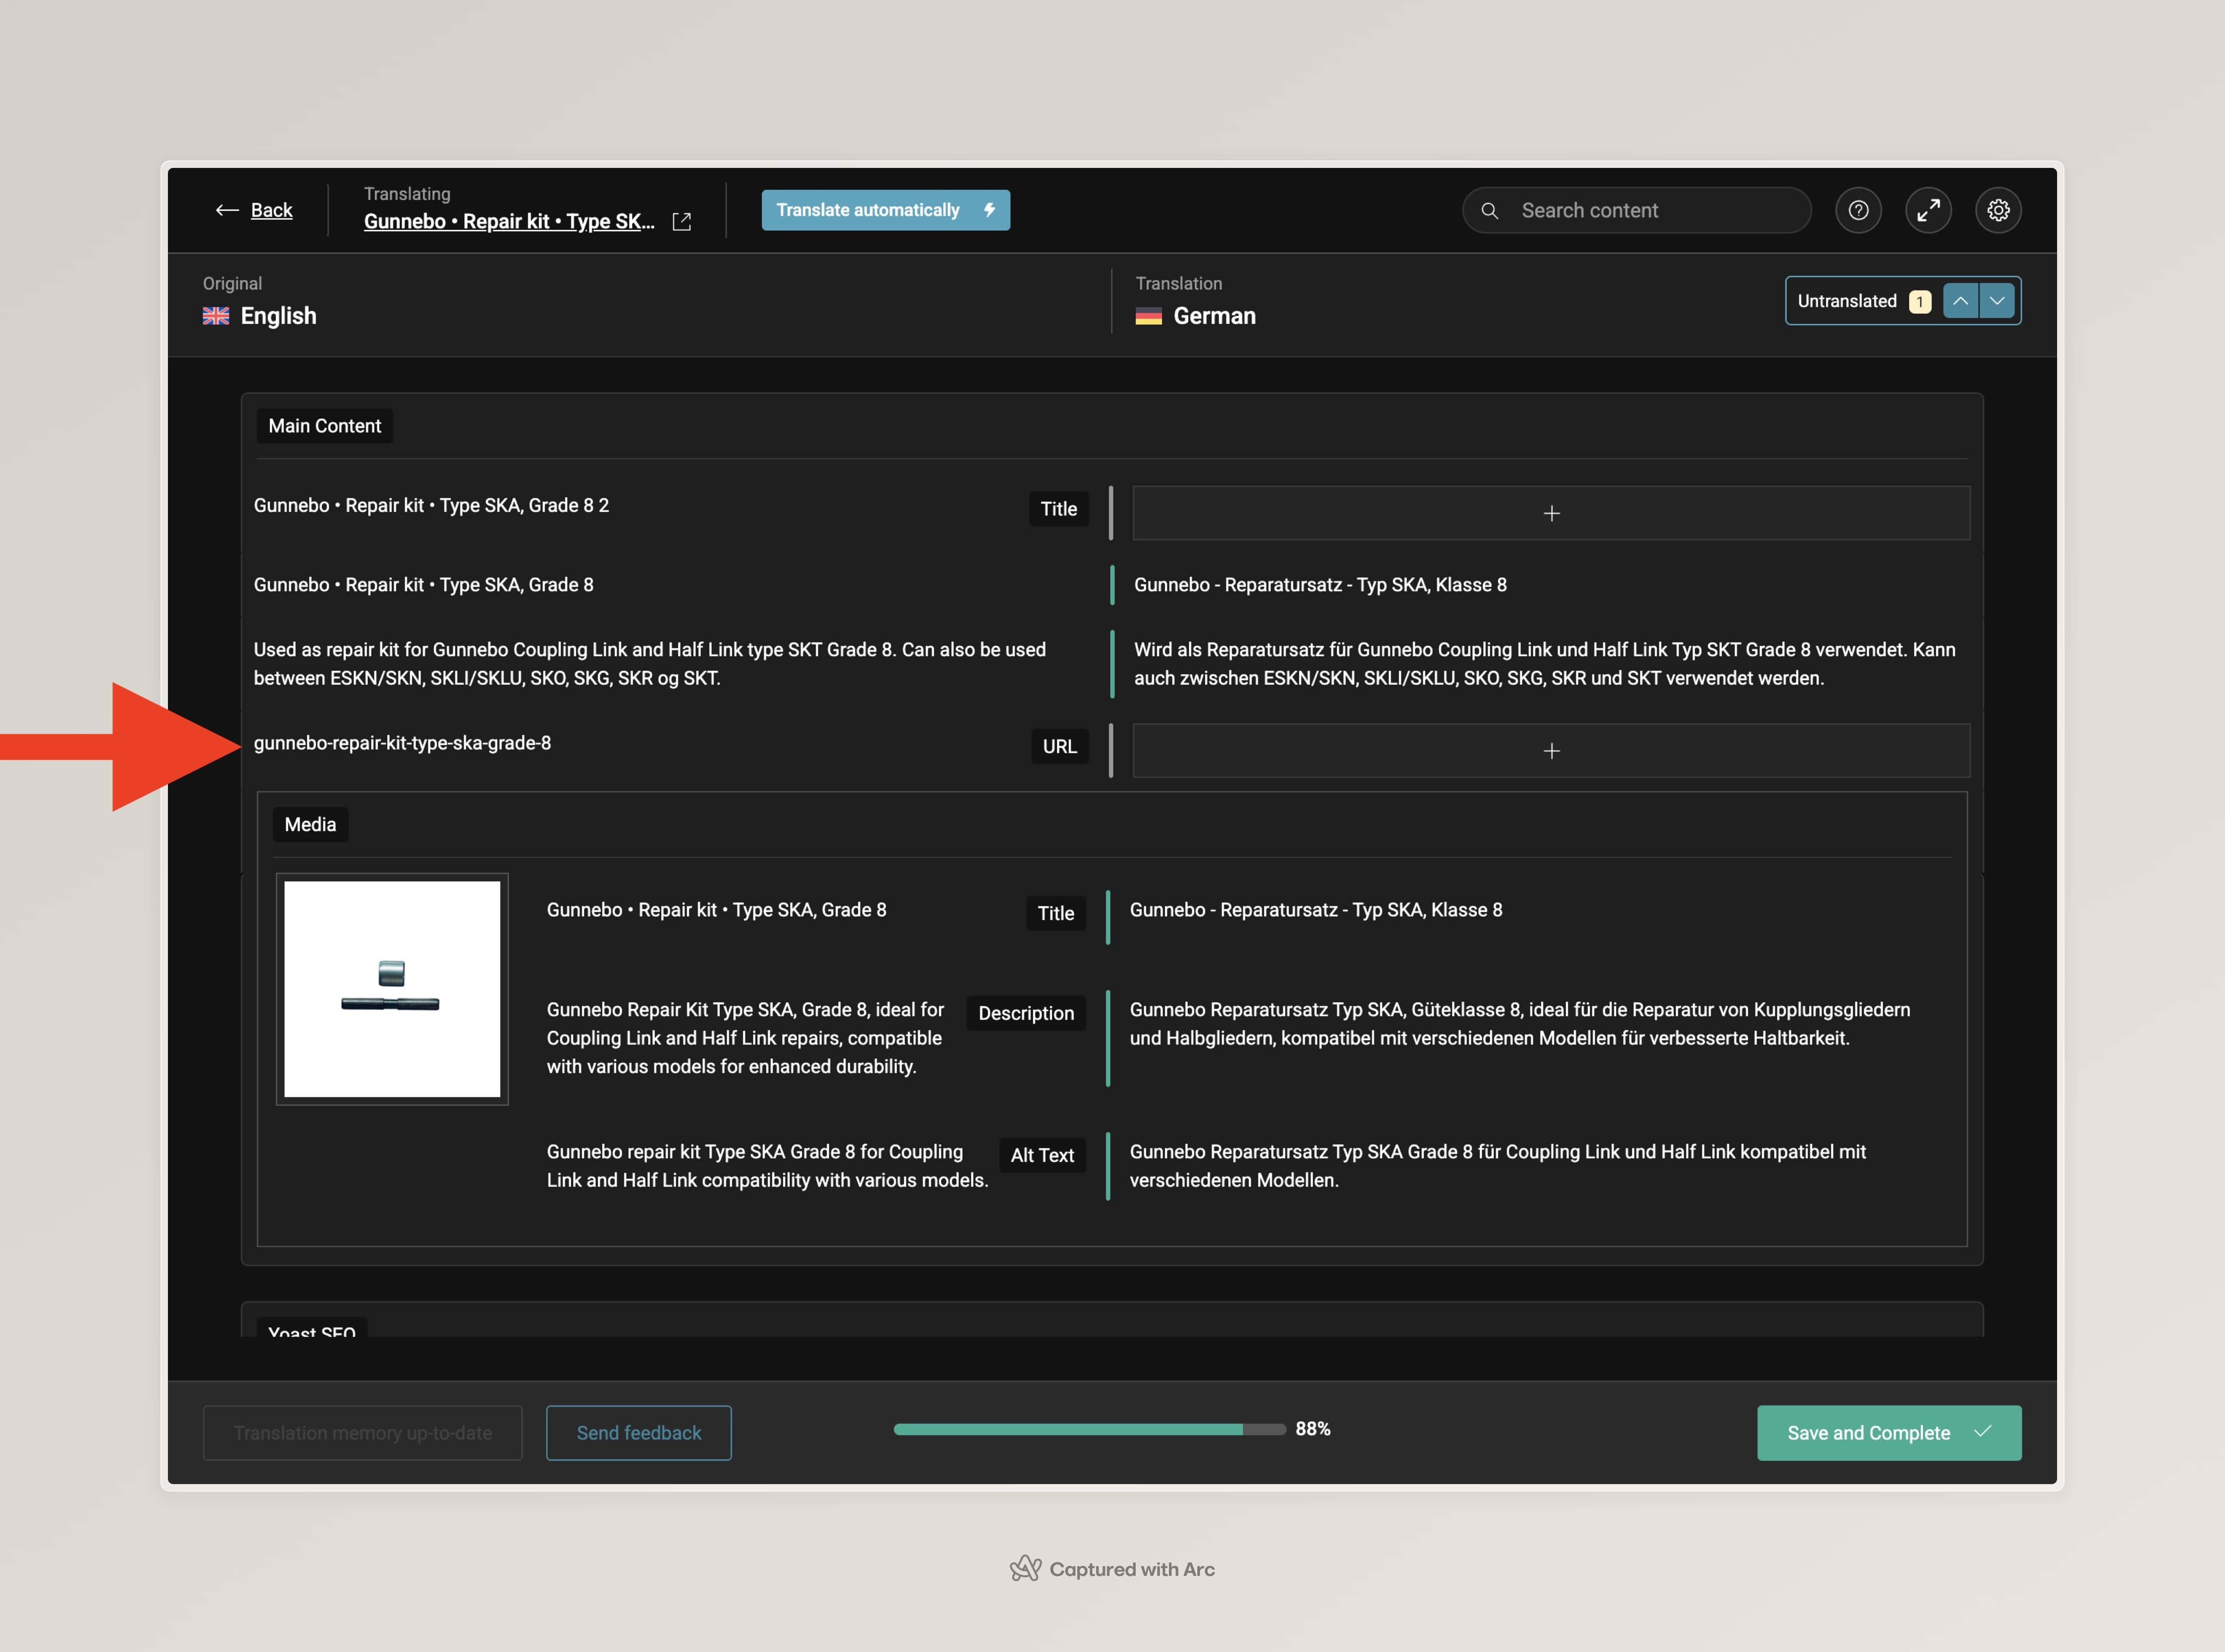The width and height of the screenshot is (2225, 1652).
Task: Toggle fullscreen with the expand arrows icon
Action: tap(1928, 210)
